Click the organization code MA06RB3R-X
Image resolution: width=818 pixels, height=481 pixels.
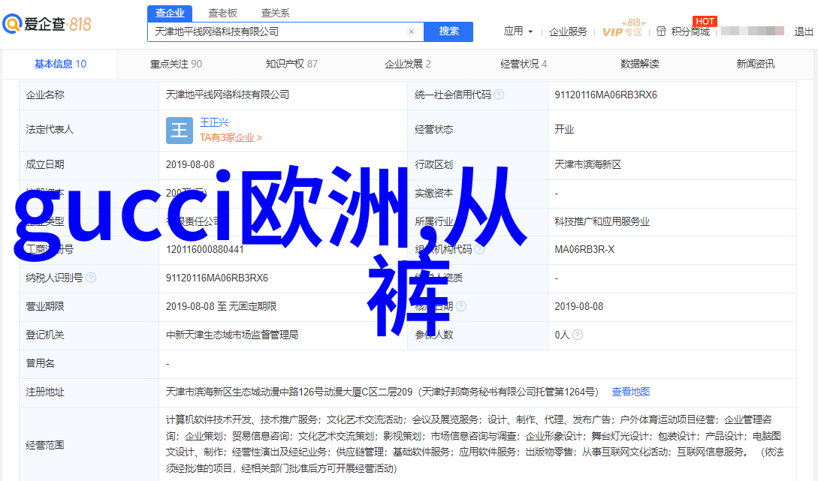pyautogui.click(x=584, y=249)
